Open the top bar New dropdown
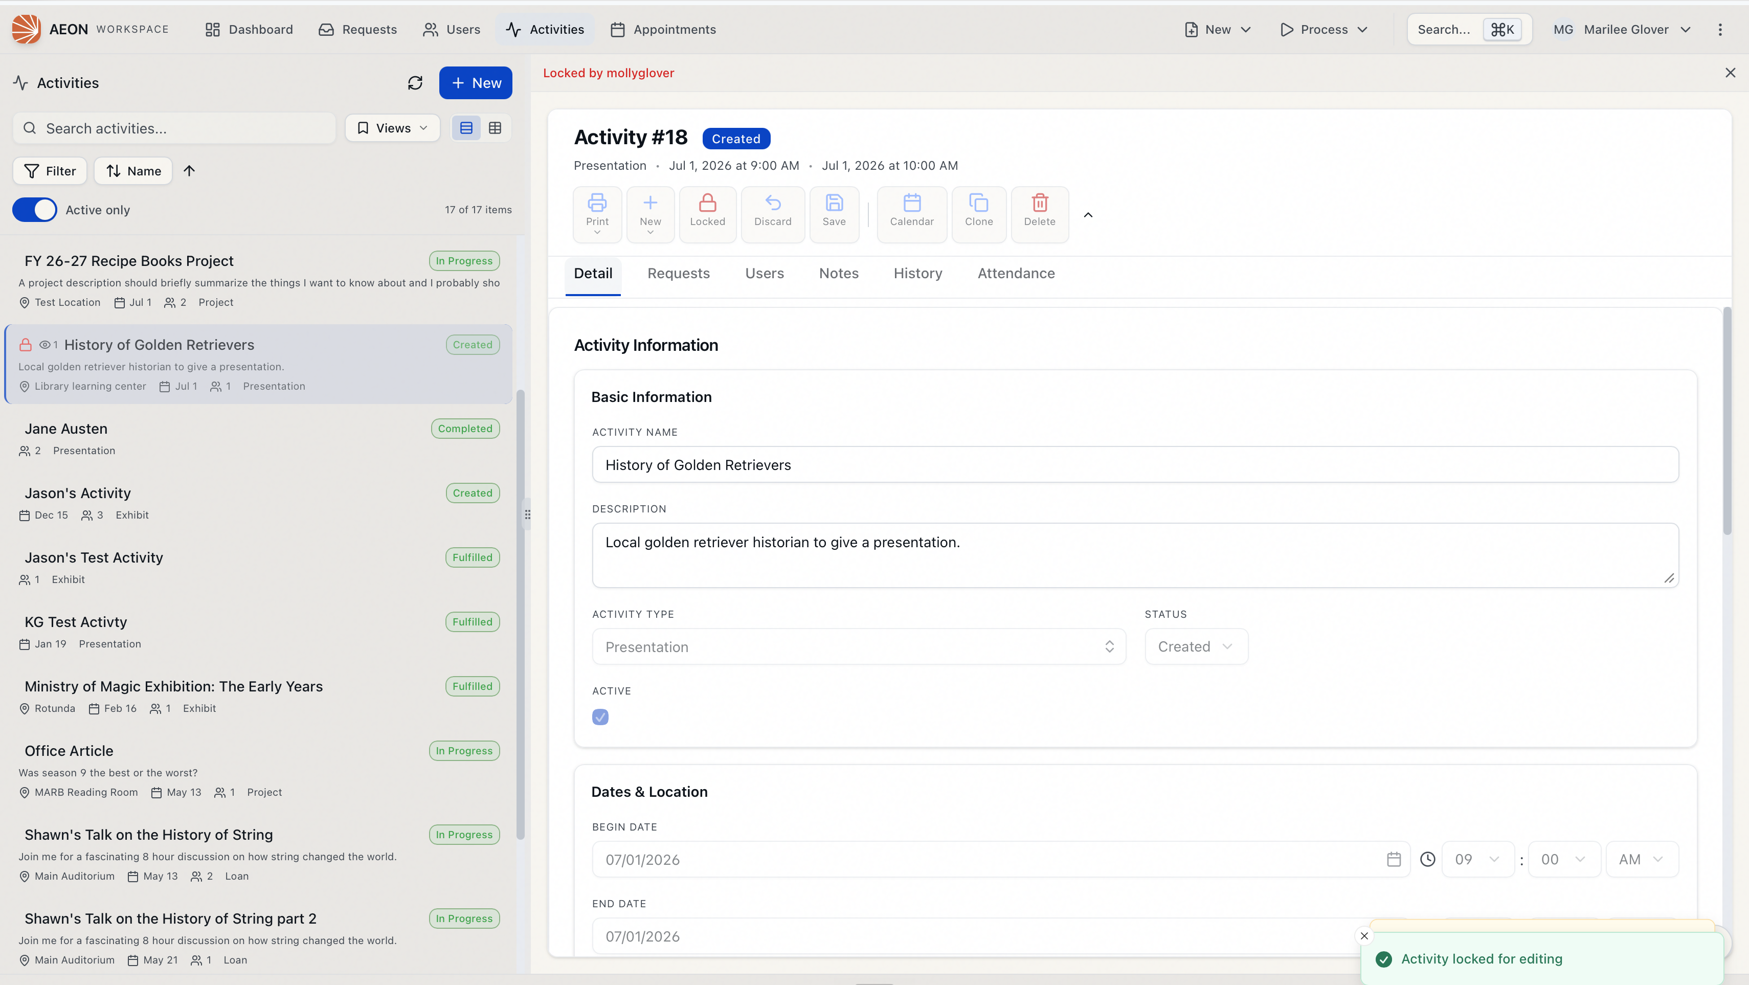The height and width of the screenshot is (985, 1749). click(1217, 29)
